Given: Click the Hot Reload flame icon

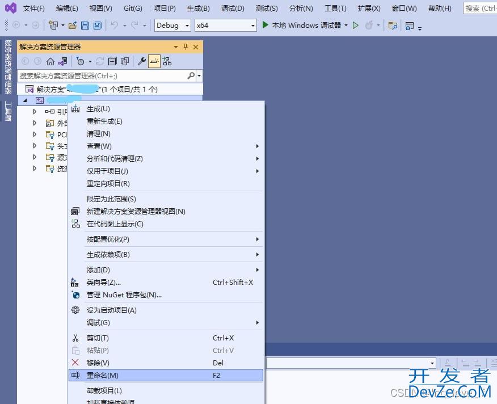Looking at the screenshot, I should coord(369,25).
